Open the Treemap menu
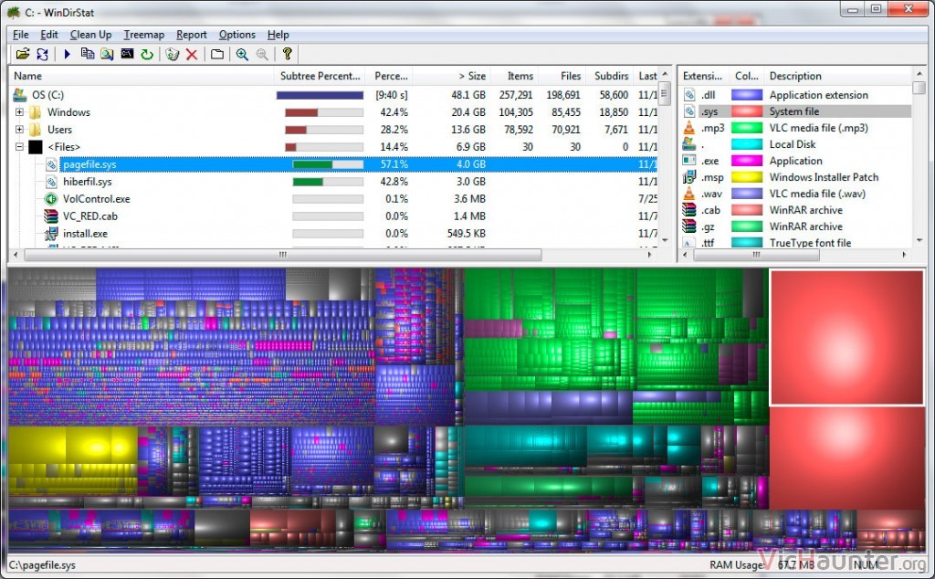This screenshot has width=935, height=579. (143, 35)
